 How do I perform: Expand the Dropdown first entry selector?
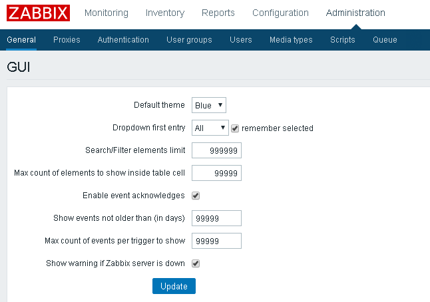210,128
